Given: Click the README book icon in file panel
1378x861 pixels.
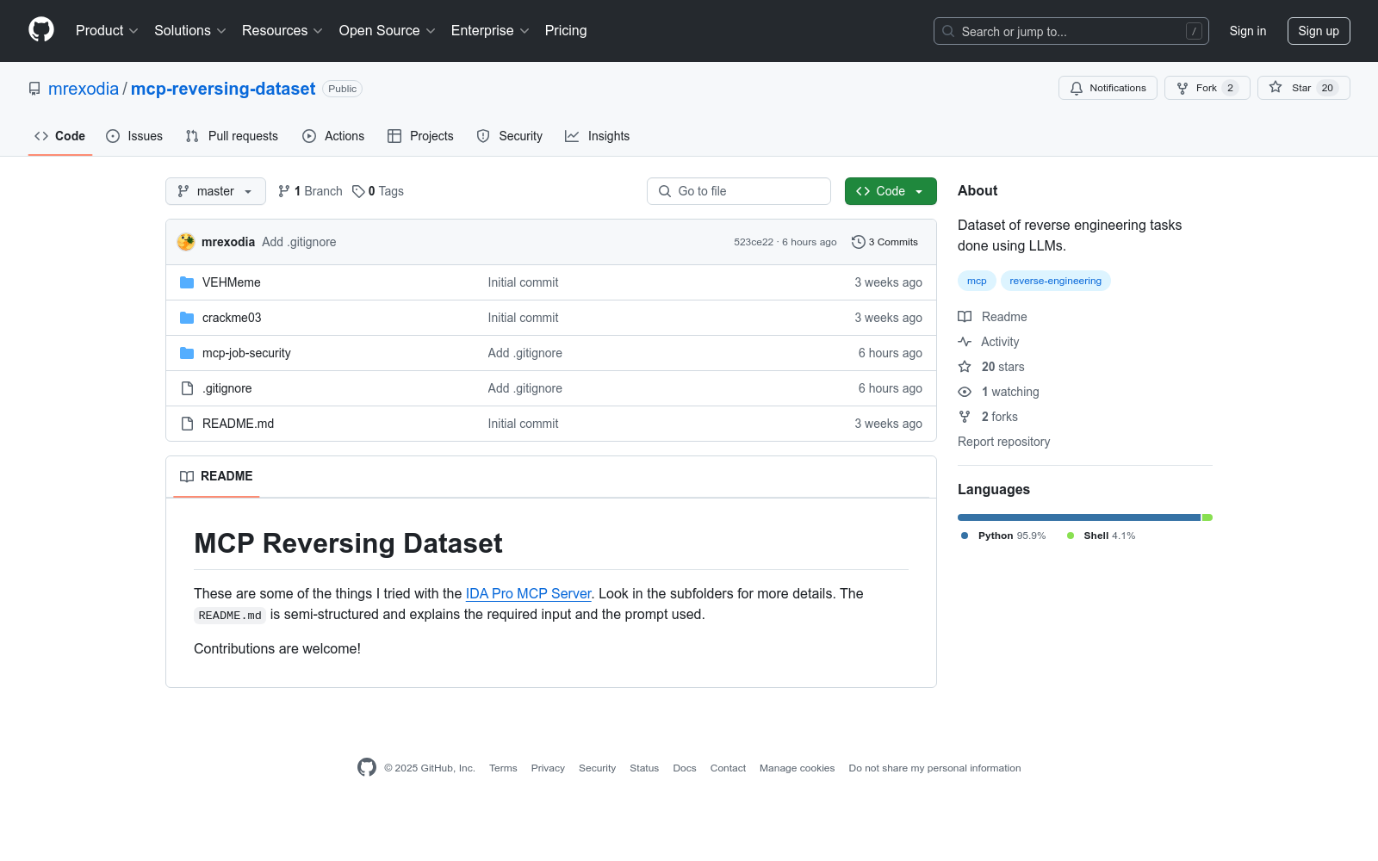Looking at the screenshot, I should tap(187, 476).
